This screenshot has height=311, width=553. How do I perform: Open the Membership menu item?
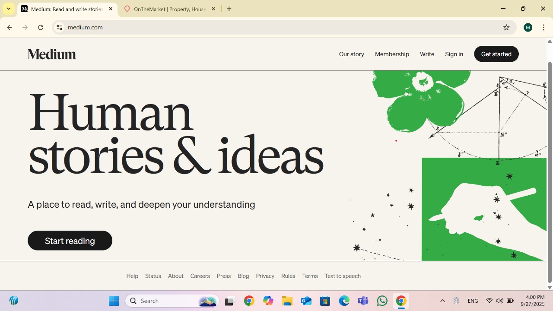pos(392,54)
